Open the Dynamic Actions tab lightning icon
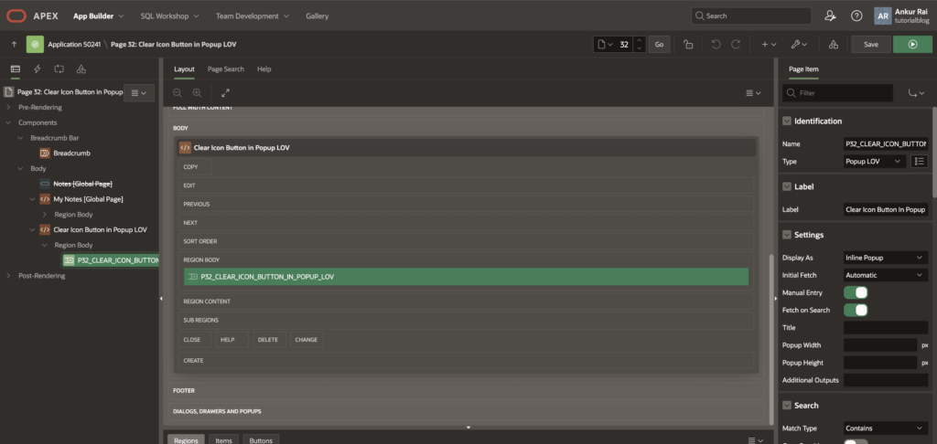 tap(37, 69)
